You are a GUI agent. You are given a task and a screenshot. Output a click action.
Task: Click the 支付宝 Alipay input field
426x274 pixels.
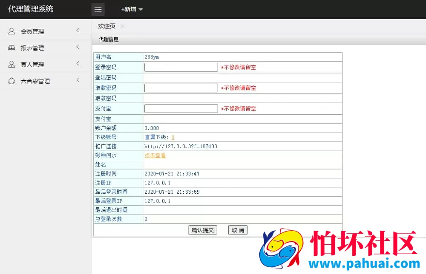point(181,108)
